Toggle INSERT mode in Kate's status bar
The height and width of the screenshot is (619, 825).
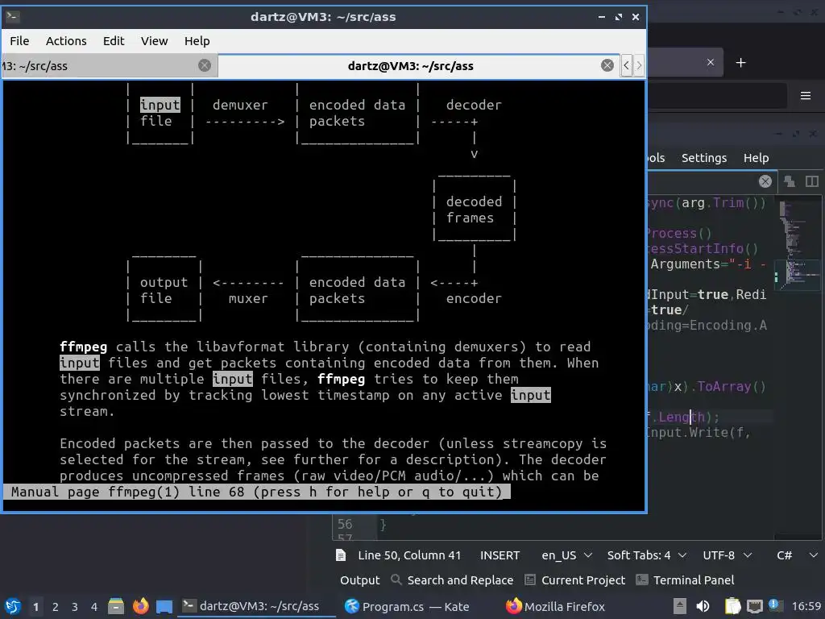[500, 555]
